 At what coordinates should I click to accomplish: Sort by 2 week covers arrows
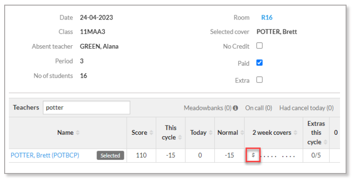click(x=295, y=132)
